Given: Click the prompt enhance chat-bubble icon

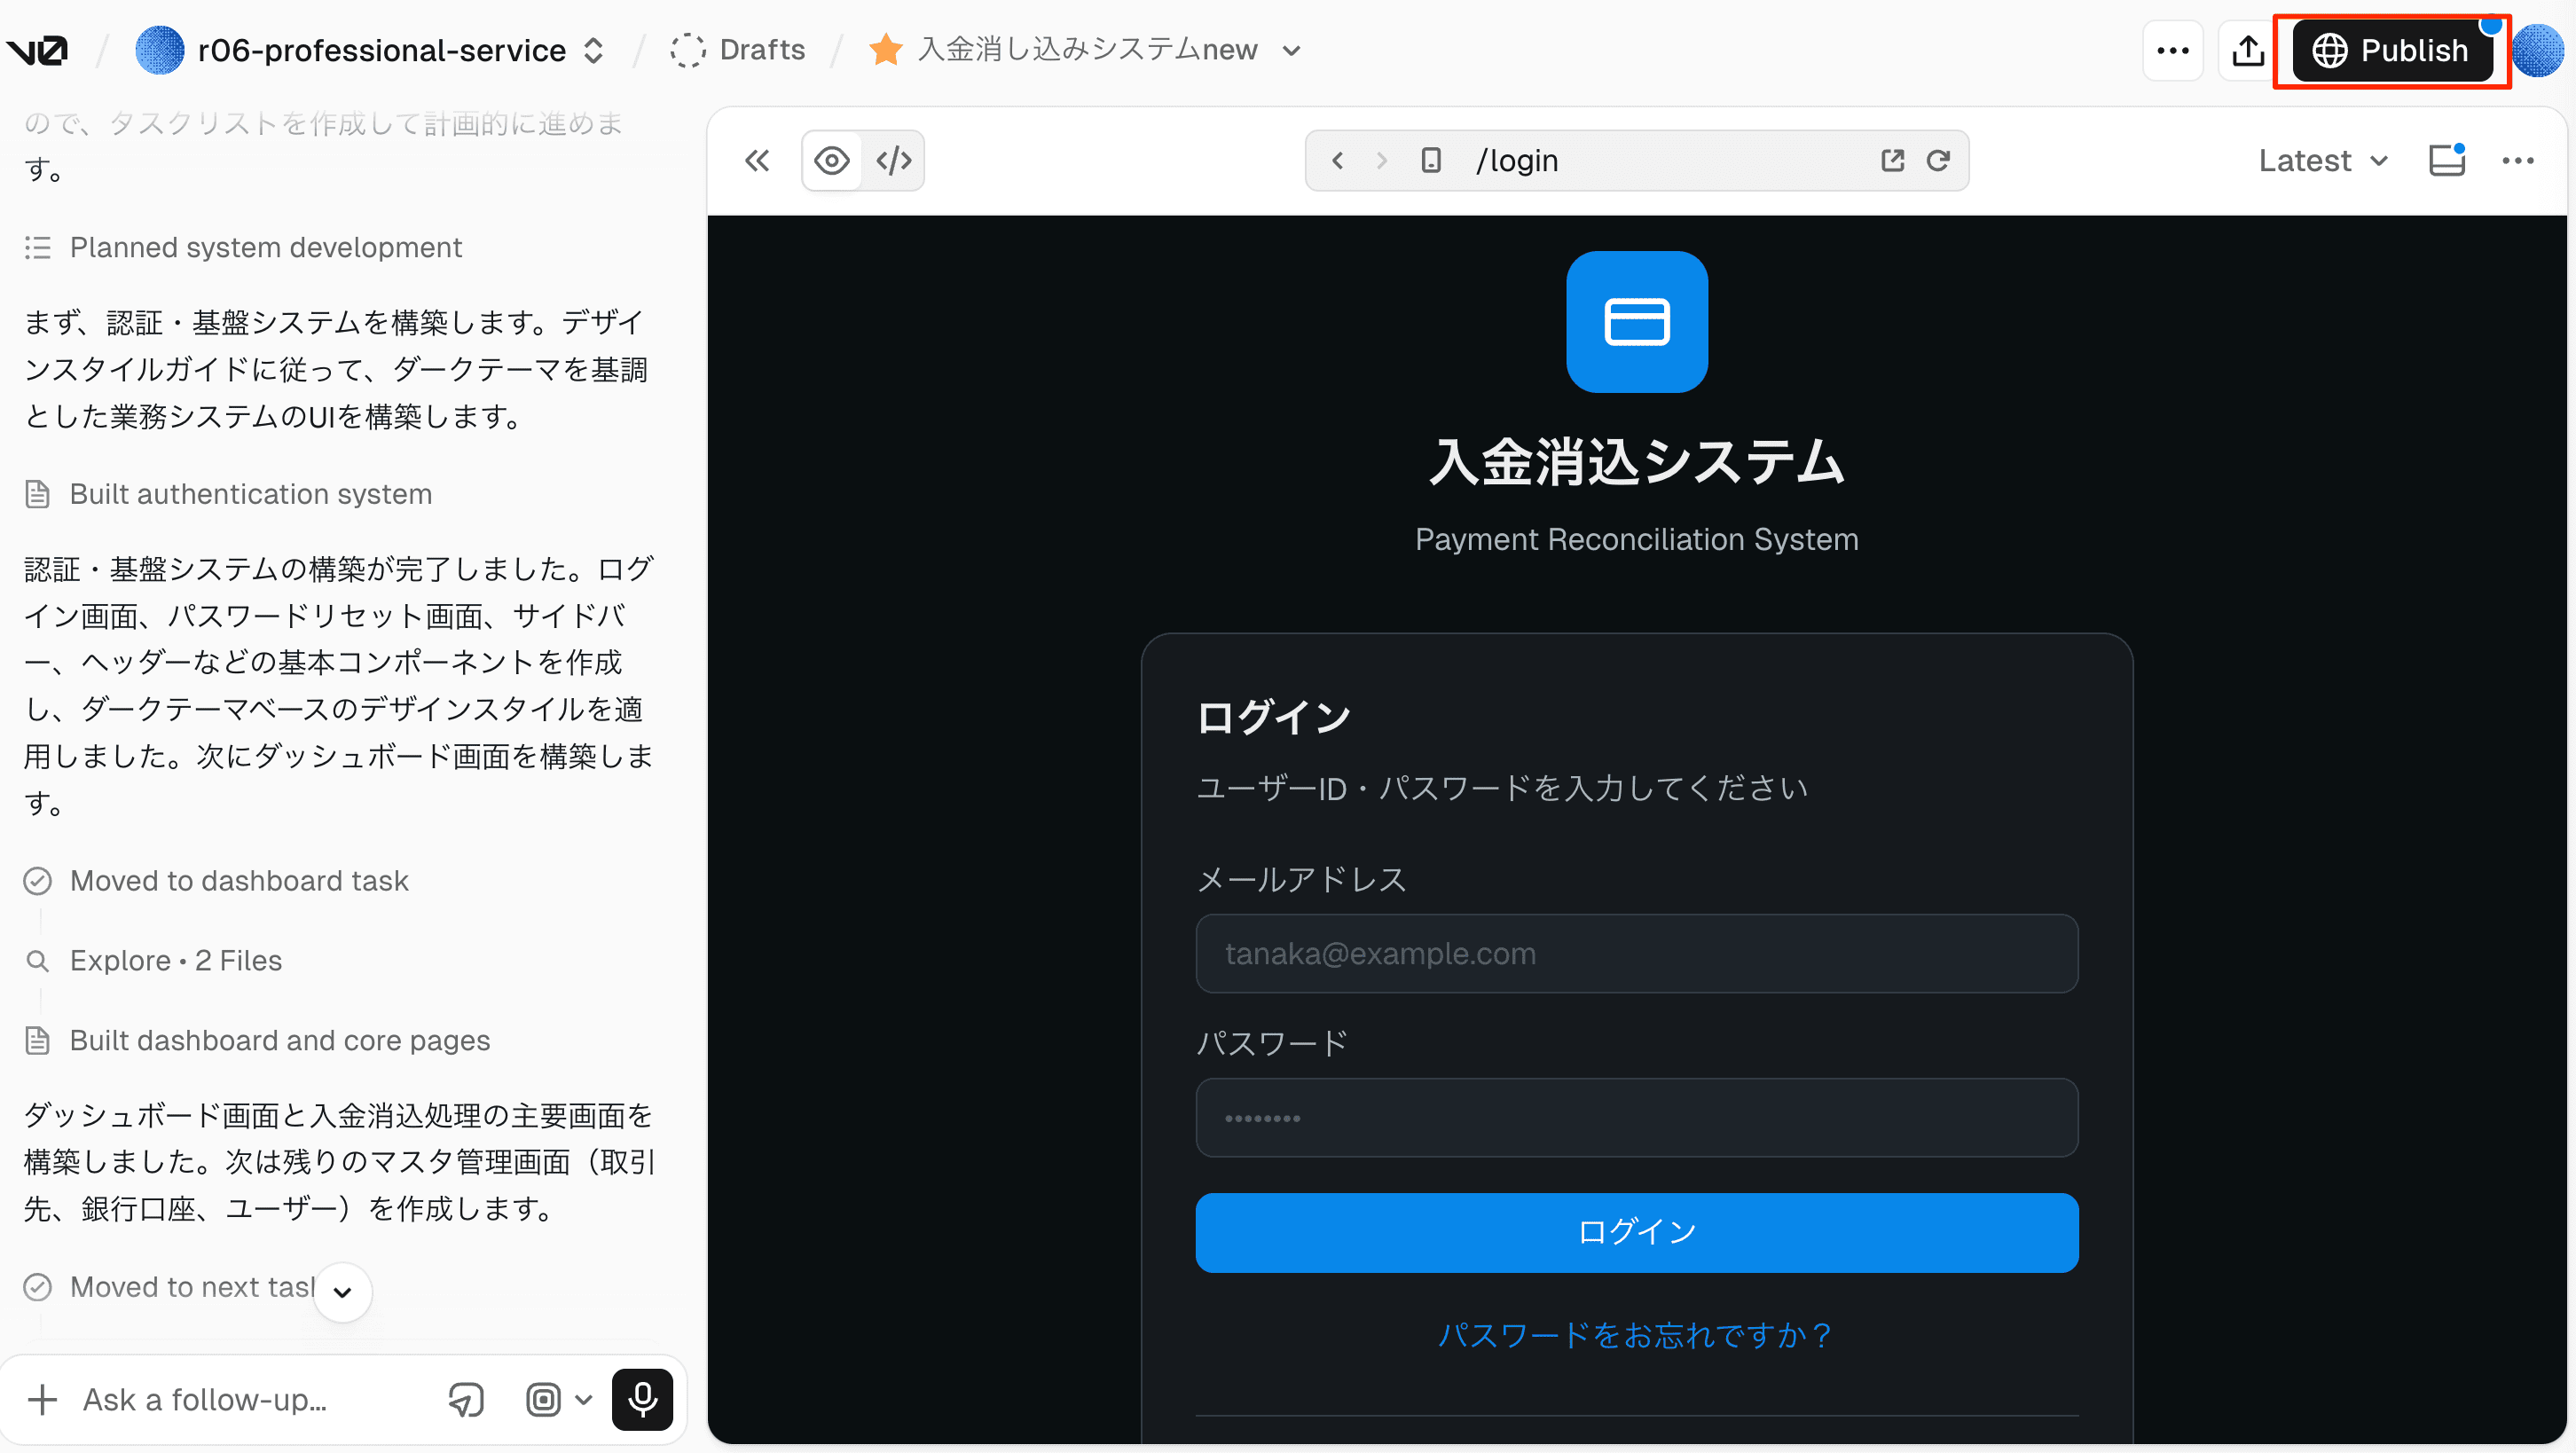Looking at the screenshot, I should (466, 1400).
